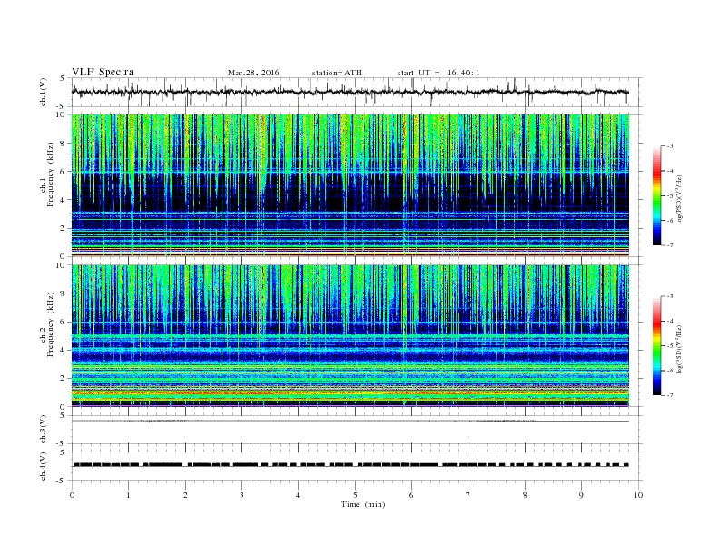Select the "ch.4(V)" axis label

pyautogui.click(x=44, y=466)
